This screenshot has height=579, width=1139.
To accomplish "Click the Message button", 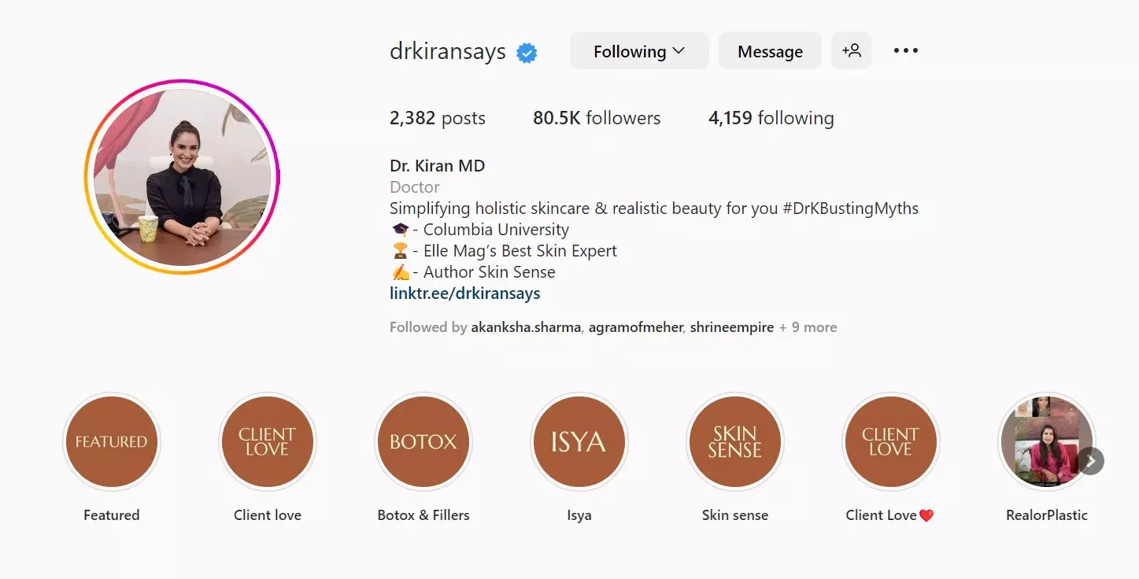I will (x=770, y=51).
